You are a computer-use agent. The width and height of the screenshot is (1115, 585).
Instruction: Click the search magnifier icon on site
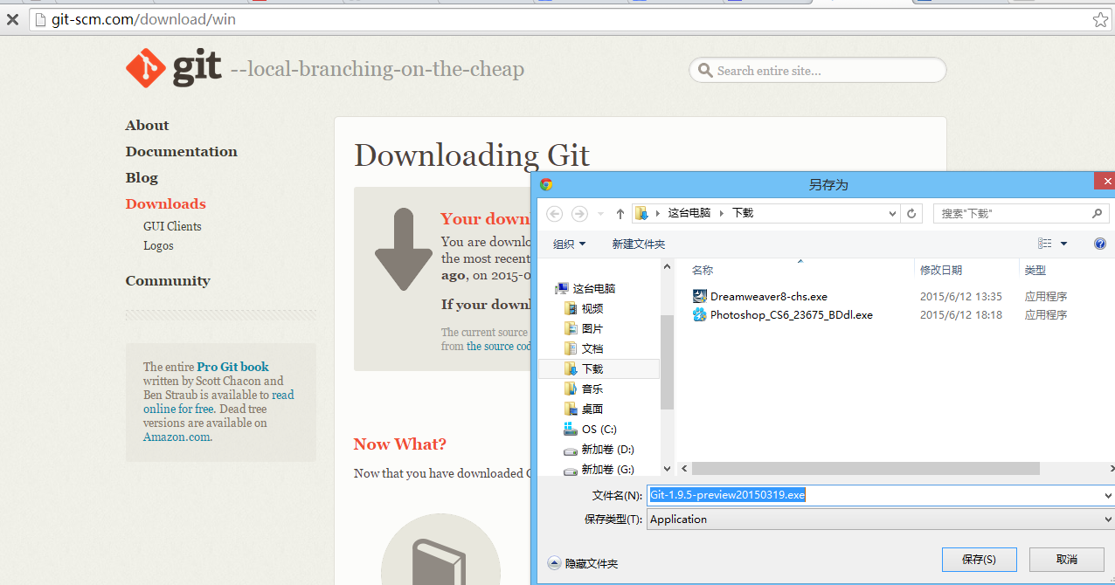[705, 71]
